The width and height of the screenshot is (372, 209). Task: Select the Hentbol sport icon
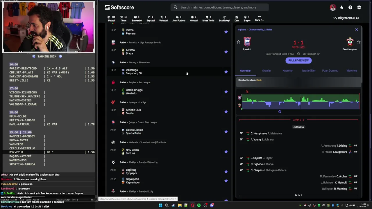[194, 19]
